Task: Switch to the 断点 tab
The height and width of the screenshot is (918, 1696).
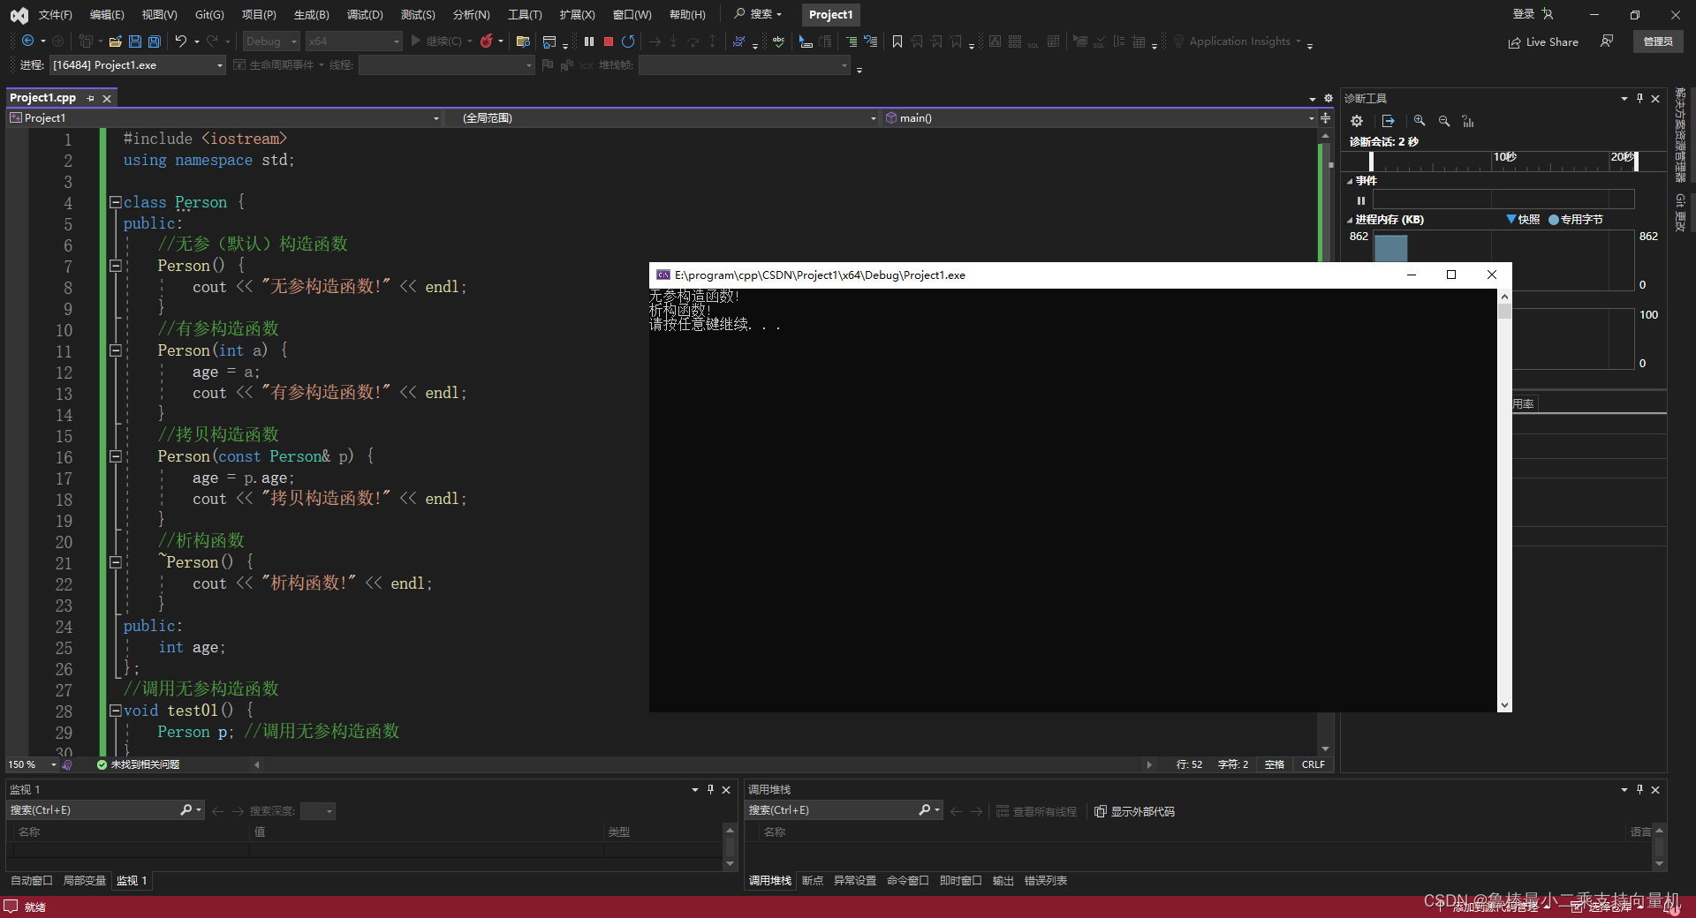Action: click(812, 881)
